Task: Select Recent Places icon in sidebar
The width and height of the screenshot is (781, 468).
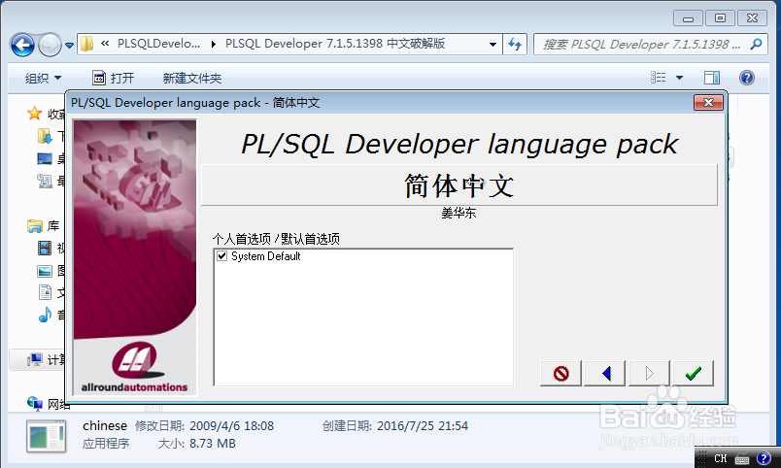Action: point(45,181)
